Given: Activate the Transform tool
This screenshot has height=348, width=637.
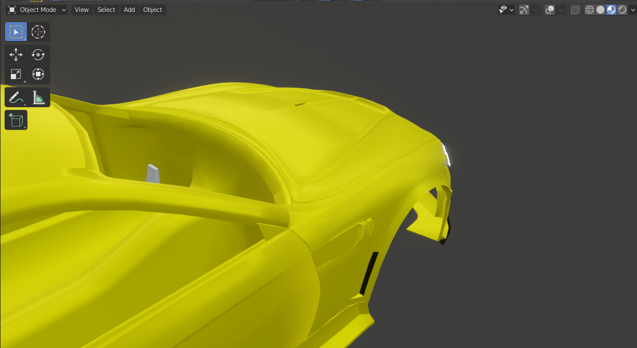Looking at the screenshot, I should pyautogui.click(x=38, y=74).
